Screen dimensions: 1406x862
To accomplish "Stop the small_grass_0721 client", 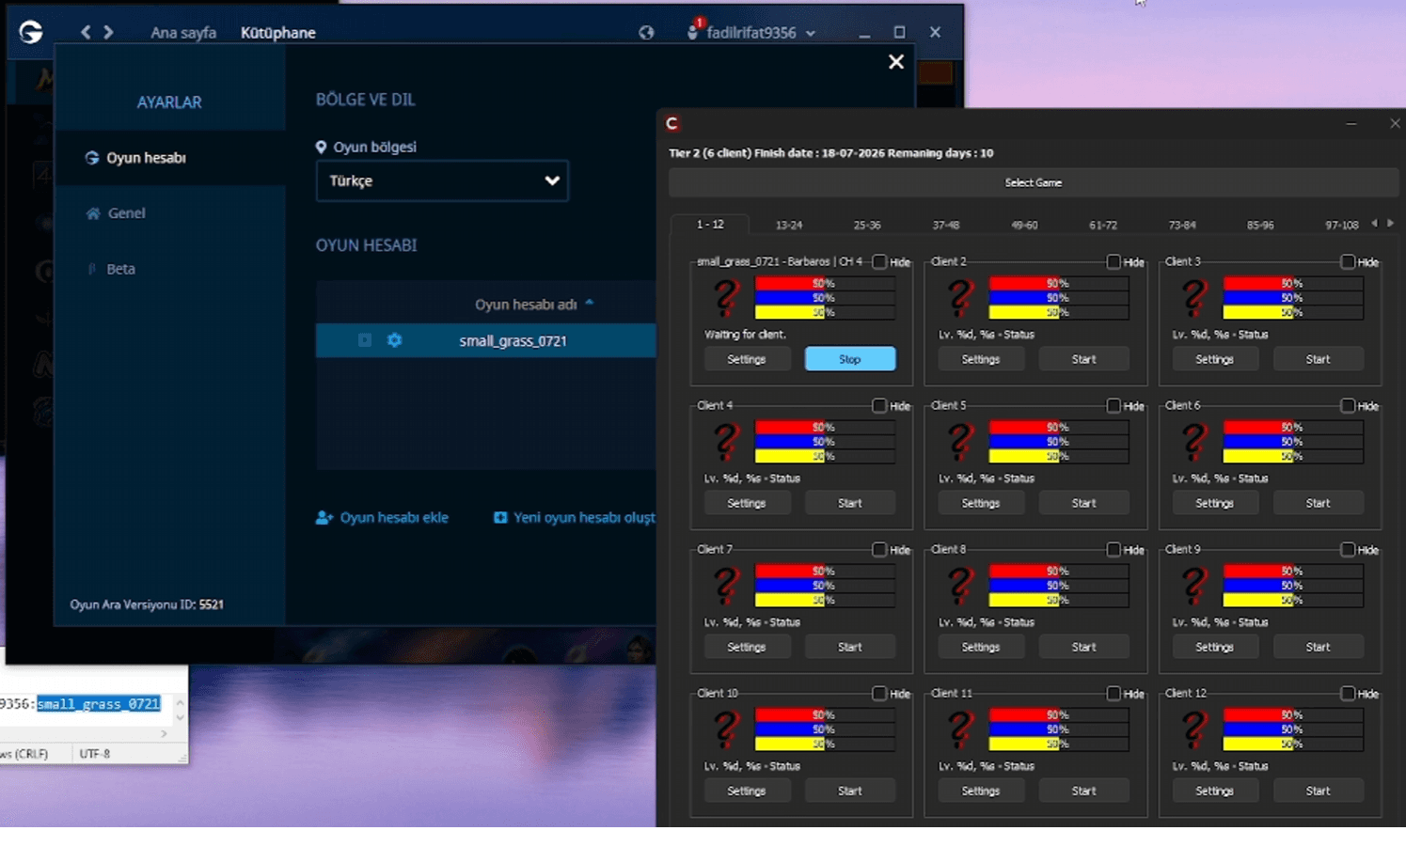I will (850, 359).
